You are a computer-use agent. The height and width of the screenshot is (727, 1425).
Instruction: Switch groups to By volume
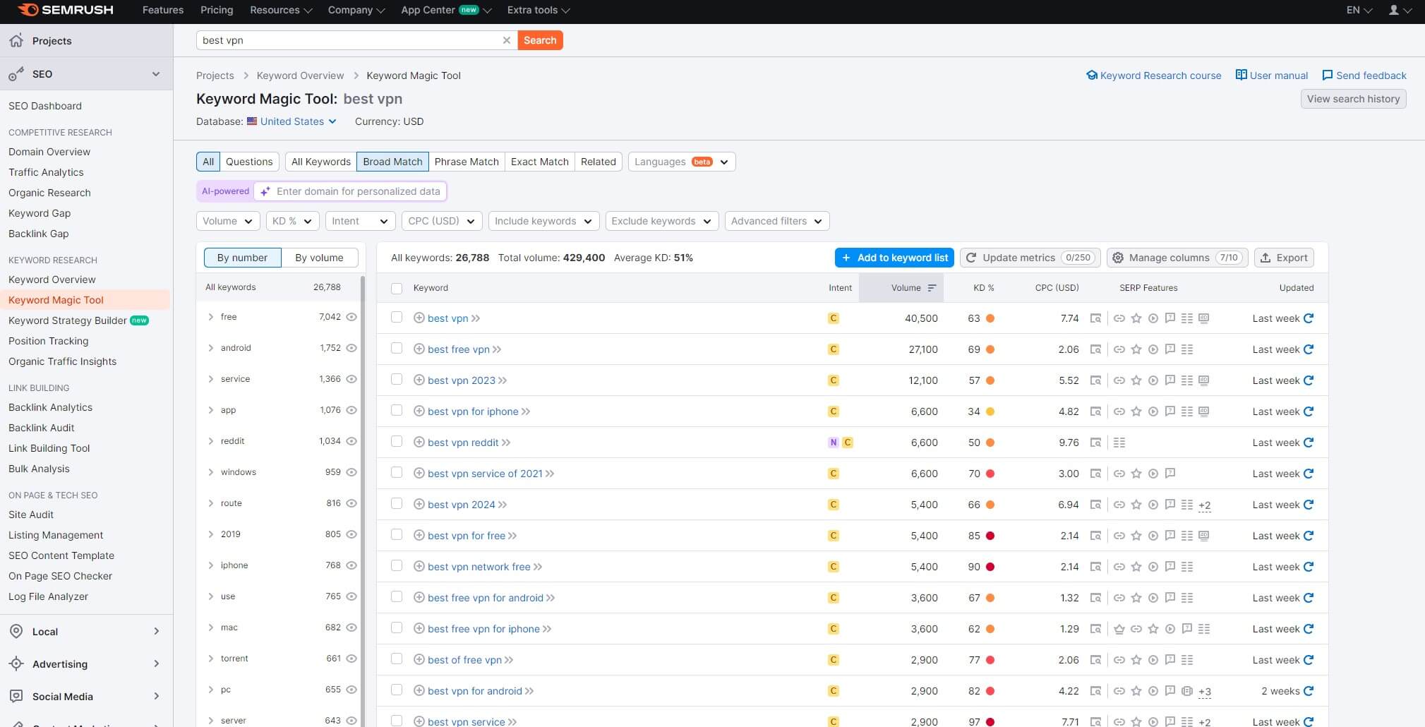[x=319, y=258]
